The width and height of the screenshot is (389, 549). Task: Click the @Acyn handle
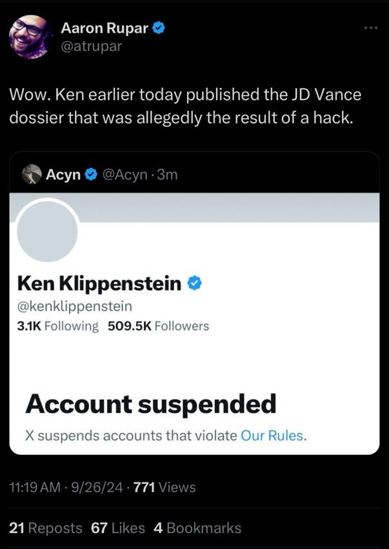pos(125,174)
